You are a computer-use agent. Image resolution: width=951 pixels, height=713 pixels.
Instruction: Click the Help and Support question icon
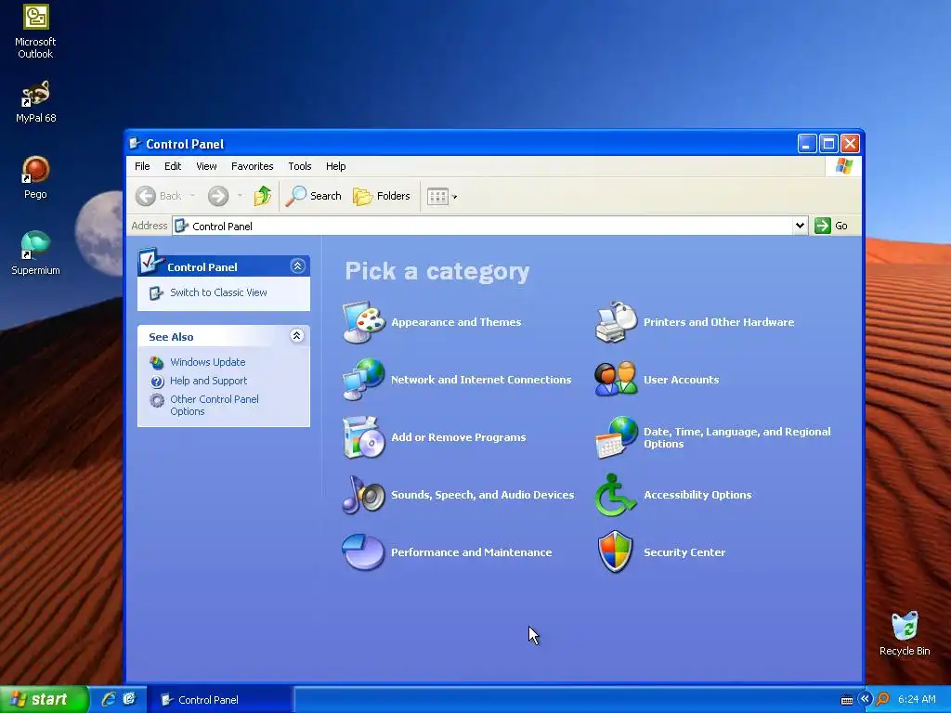[x=157, y=382]
